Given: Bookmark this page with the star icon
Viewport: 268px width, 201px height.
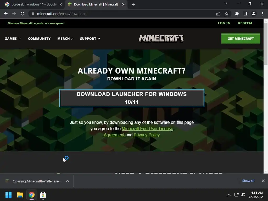Looking at the screenshot, I should [227, 14].
